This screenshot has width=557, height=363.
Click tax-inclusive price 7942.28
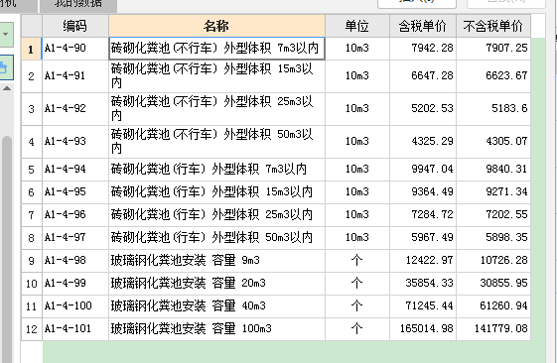(x=423, y=49)
